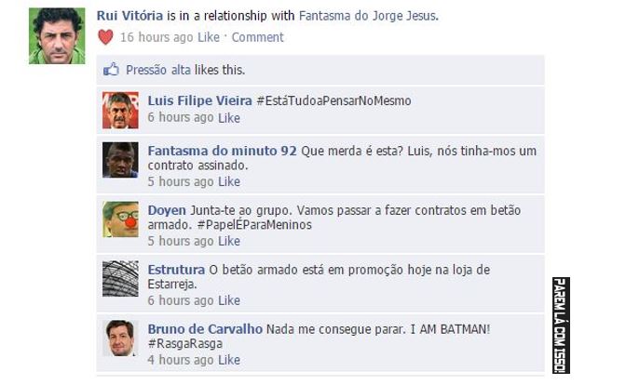Open Fantasma do minuto 92's avatar
Viewport: 626px width, 385px height.
120,160
